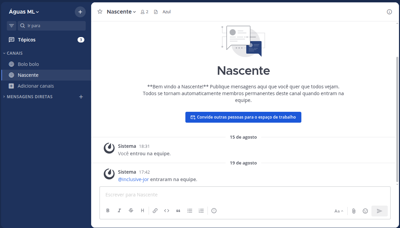
Task: Attach a file with paperclip icon
Action: tap(354, 211)
